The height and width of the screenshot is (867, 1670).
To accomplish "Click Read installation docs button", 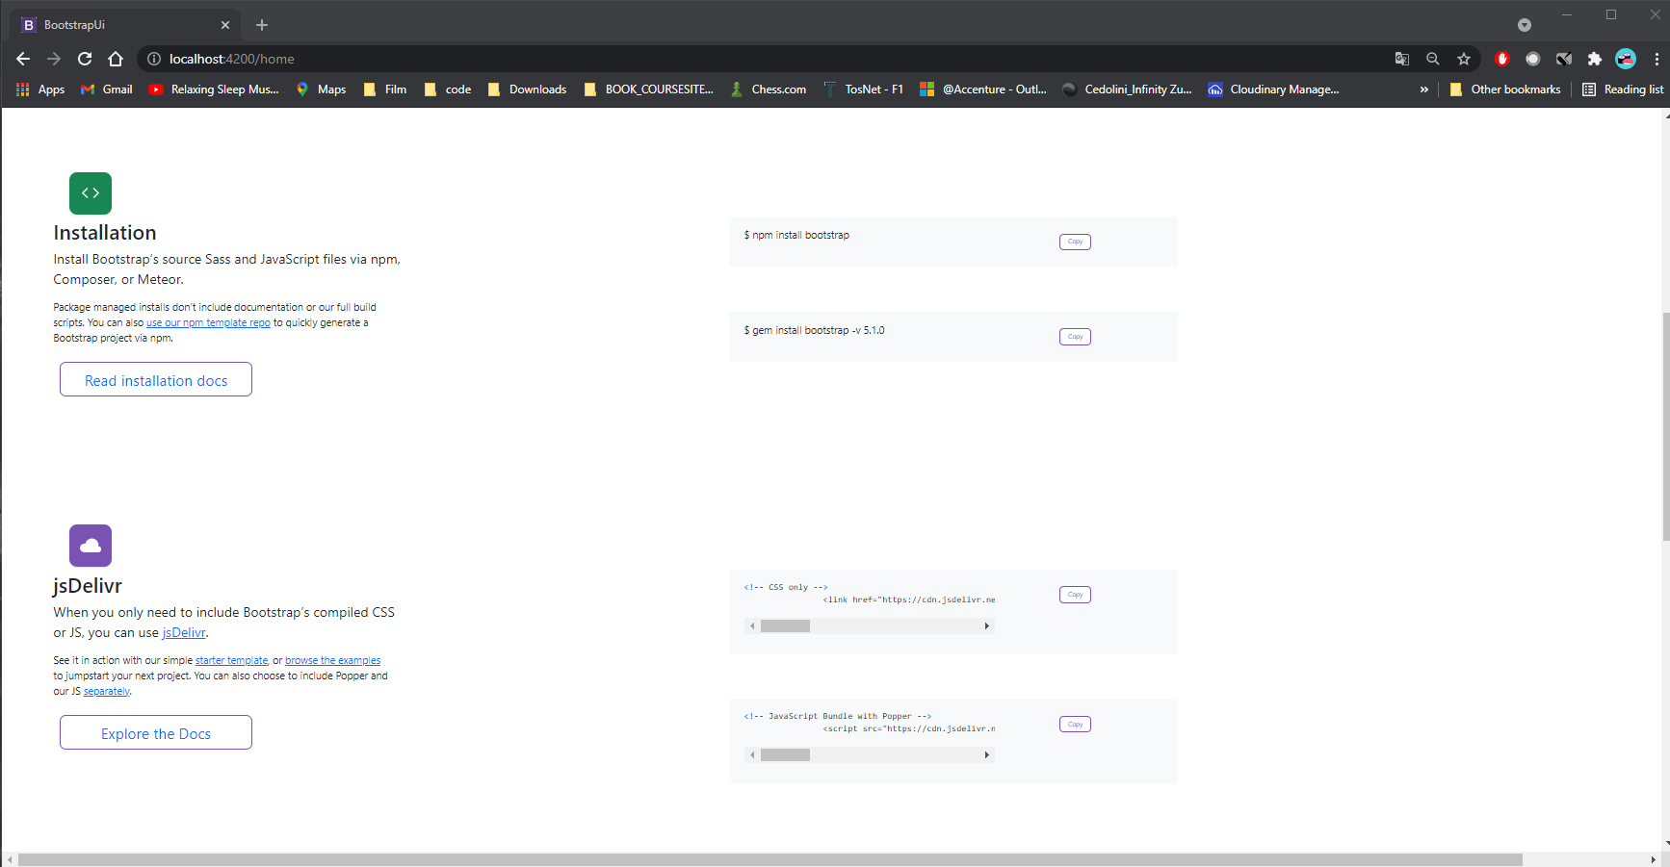I will (156, 379).
